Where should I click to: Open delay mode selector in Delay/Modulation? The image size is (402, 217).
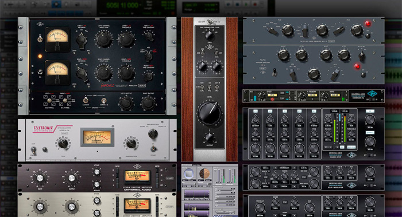click(285, 168)
